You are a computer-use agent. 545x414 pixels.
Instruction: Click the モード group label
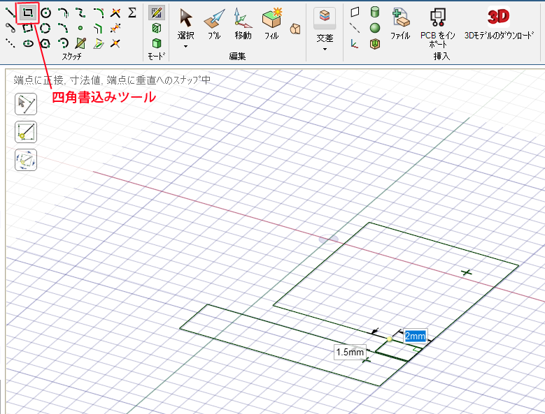[x=157, y=56]
